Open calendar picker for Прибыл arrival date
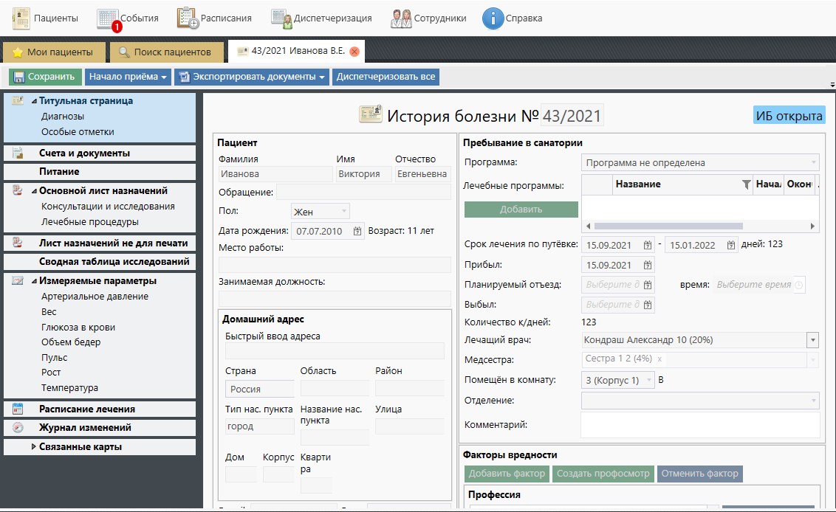 647,265
